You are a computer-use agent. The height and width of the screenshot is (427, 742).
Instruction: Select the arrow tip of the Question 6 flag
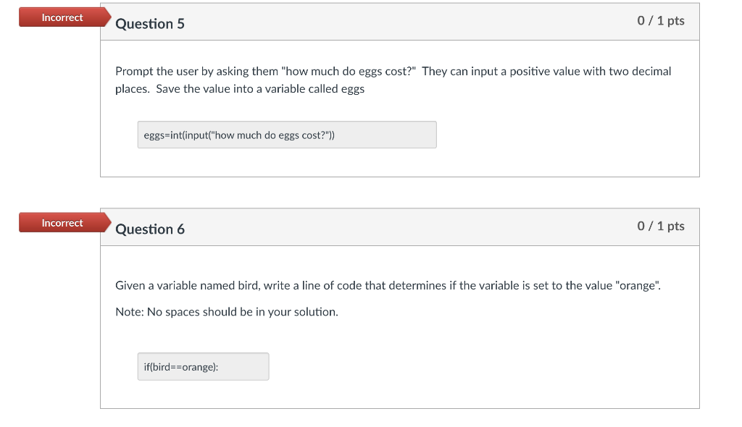(109, 222)
